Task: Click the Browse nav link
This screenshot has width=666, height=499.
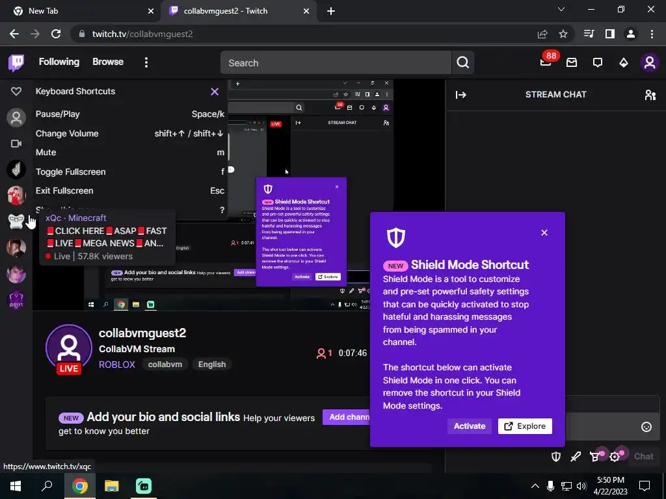Action: coord(108,62)
